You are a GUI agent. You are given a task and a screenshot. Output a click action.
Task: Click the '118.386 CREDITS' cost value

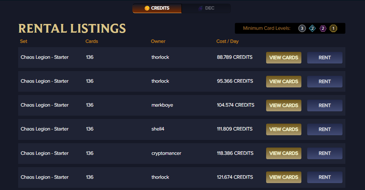pos(235,153)
